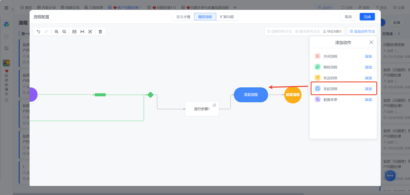
Task: Click 配置 button in background page
Action: click(397, 22)
